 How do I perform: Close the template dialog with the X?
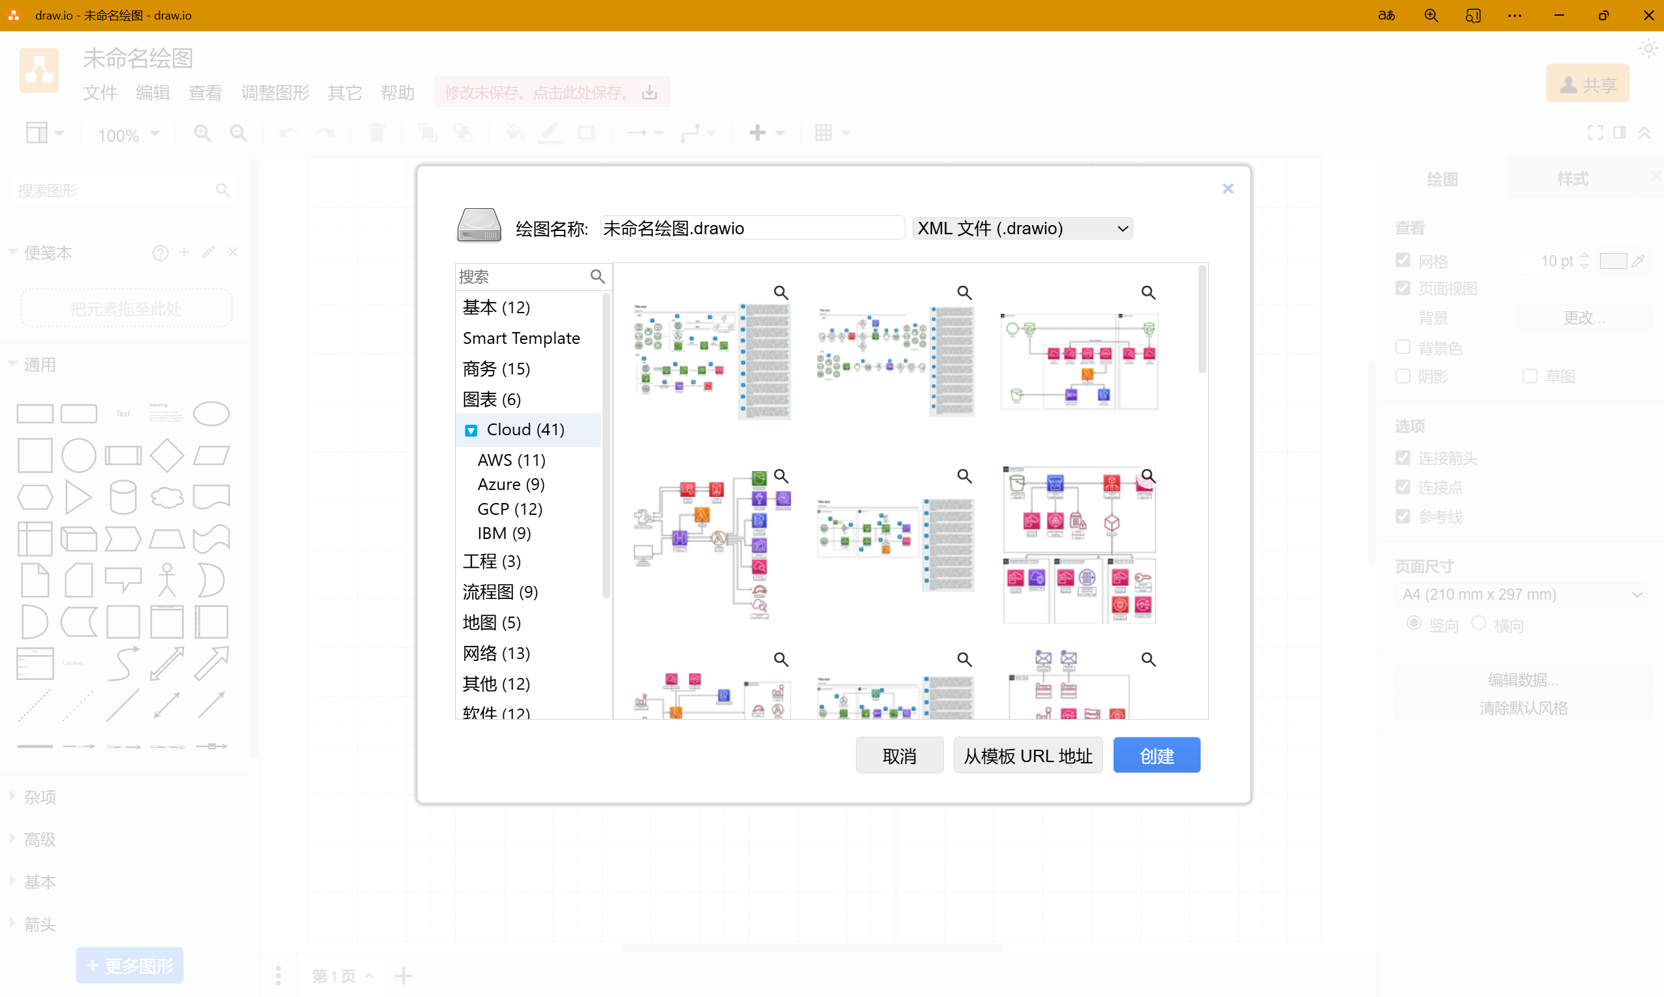(1227, 189)
